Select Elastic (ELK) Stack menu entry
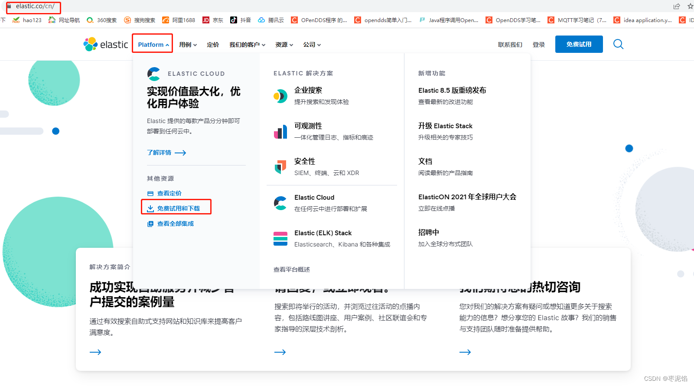This screenshot has width=694, height=386. tap(323, 233)
